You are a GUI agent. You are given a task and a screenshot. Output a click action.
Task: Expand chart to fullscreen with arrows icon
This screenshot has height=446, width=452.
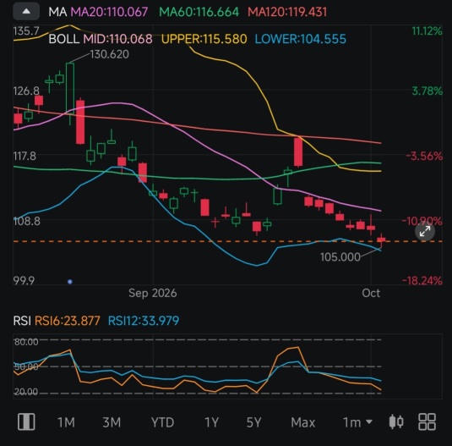[425, 231]
